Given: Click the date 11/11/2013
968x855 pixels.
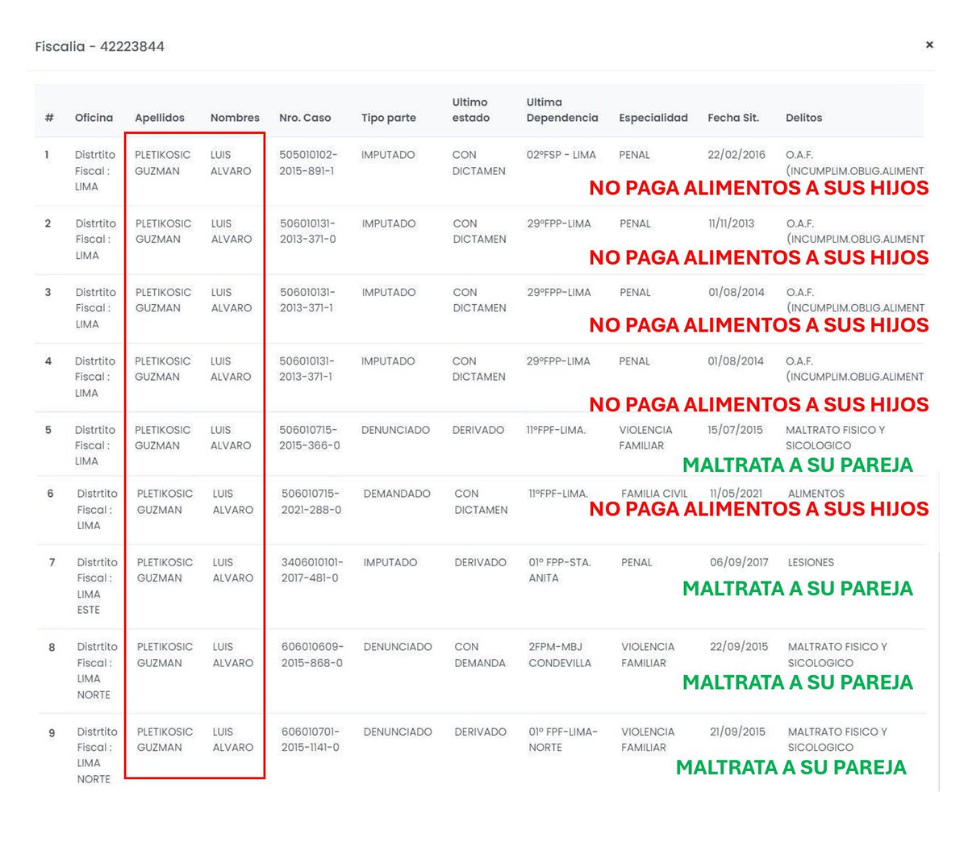Looking at the screenshot, I should point(731,223).
